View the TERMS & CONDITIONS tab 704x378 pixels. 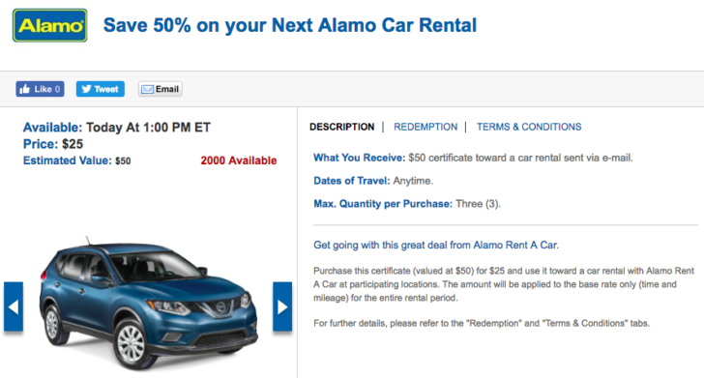(x=529, y=127)
